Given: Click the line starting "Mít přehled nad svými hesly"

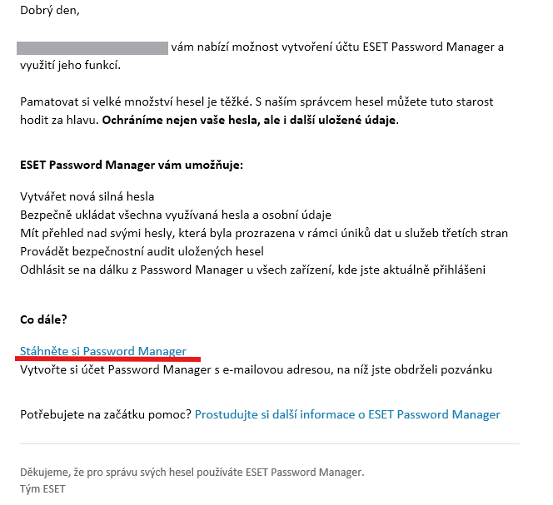Looking at the screenshot, I should [264, 233].
